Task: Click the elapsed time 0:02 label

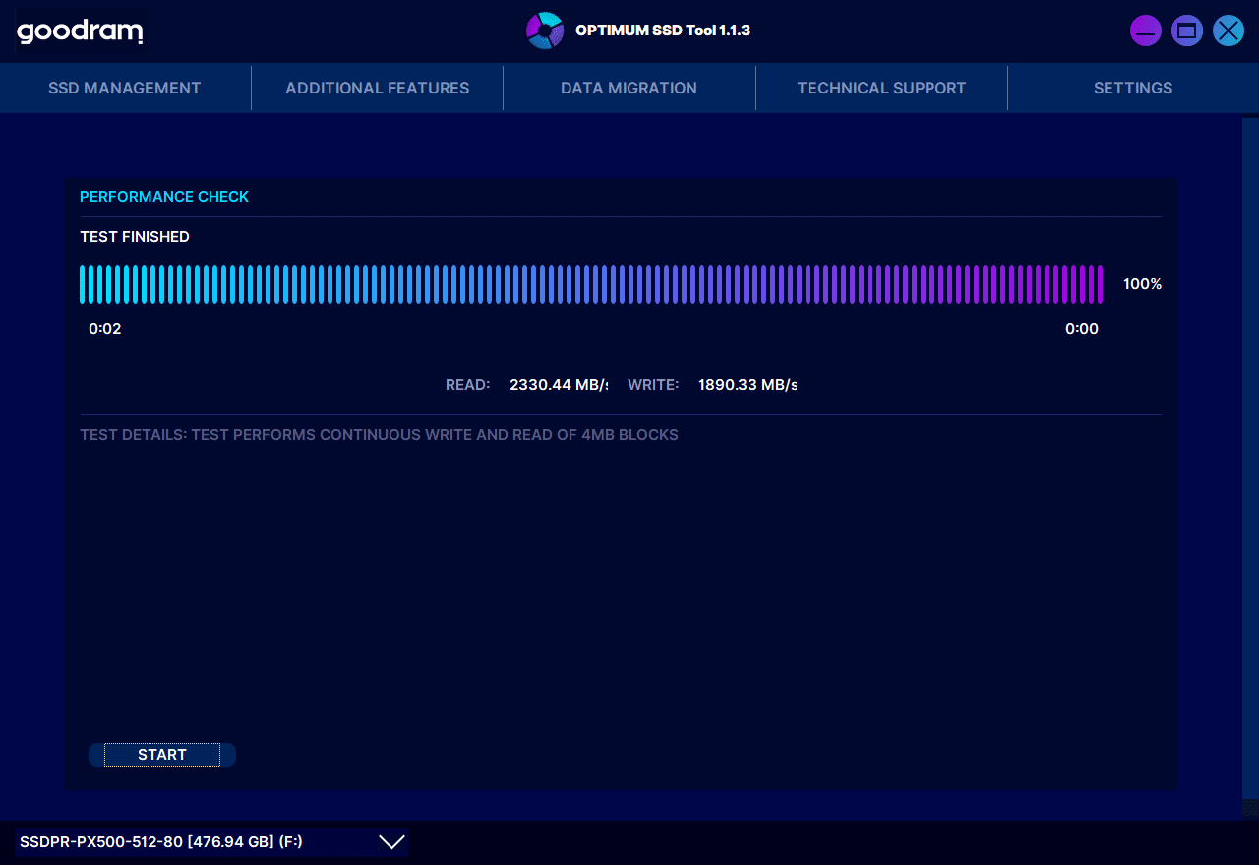Action: coord(105,329)
